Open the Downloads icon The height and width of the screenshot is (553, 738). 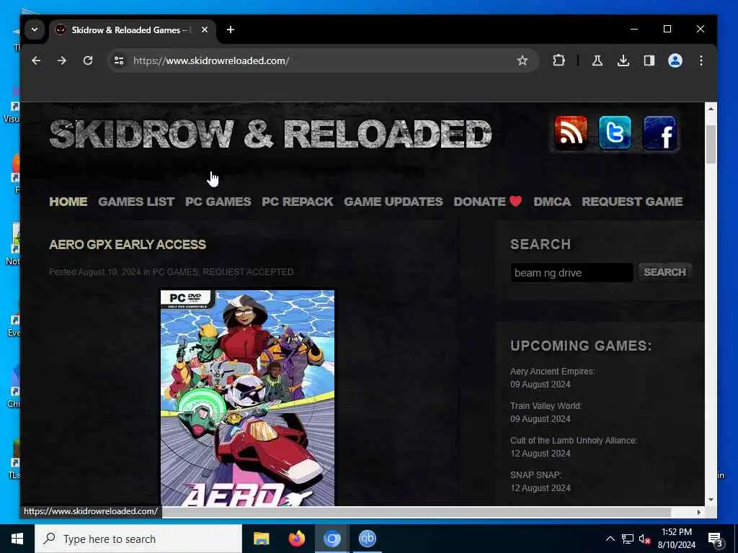click(623, 60)
